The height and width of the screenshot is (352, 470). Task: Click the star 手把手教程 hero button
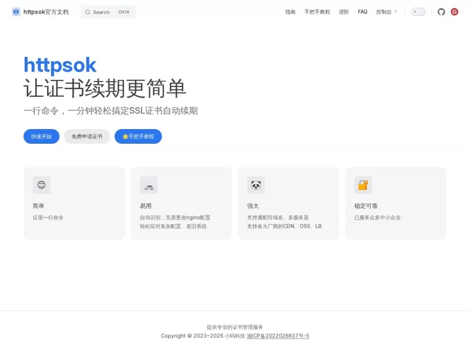(x=138, y=137)
